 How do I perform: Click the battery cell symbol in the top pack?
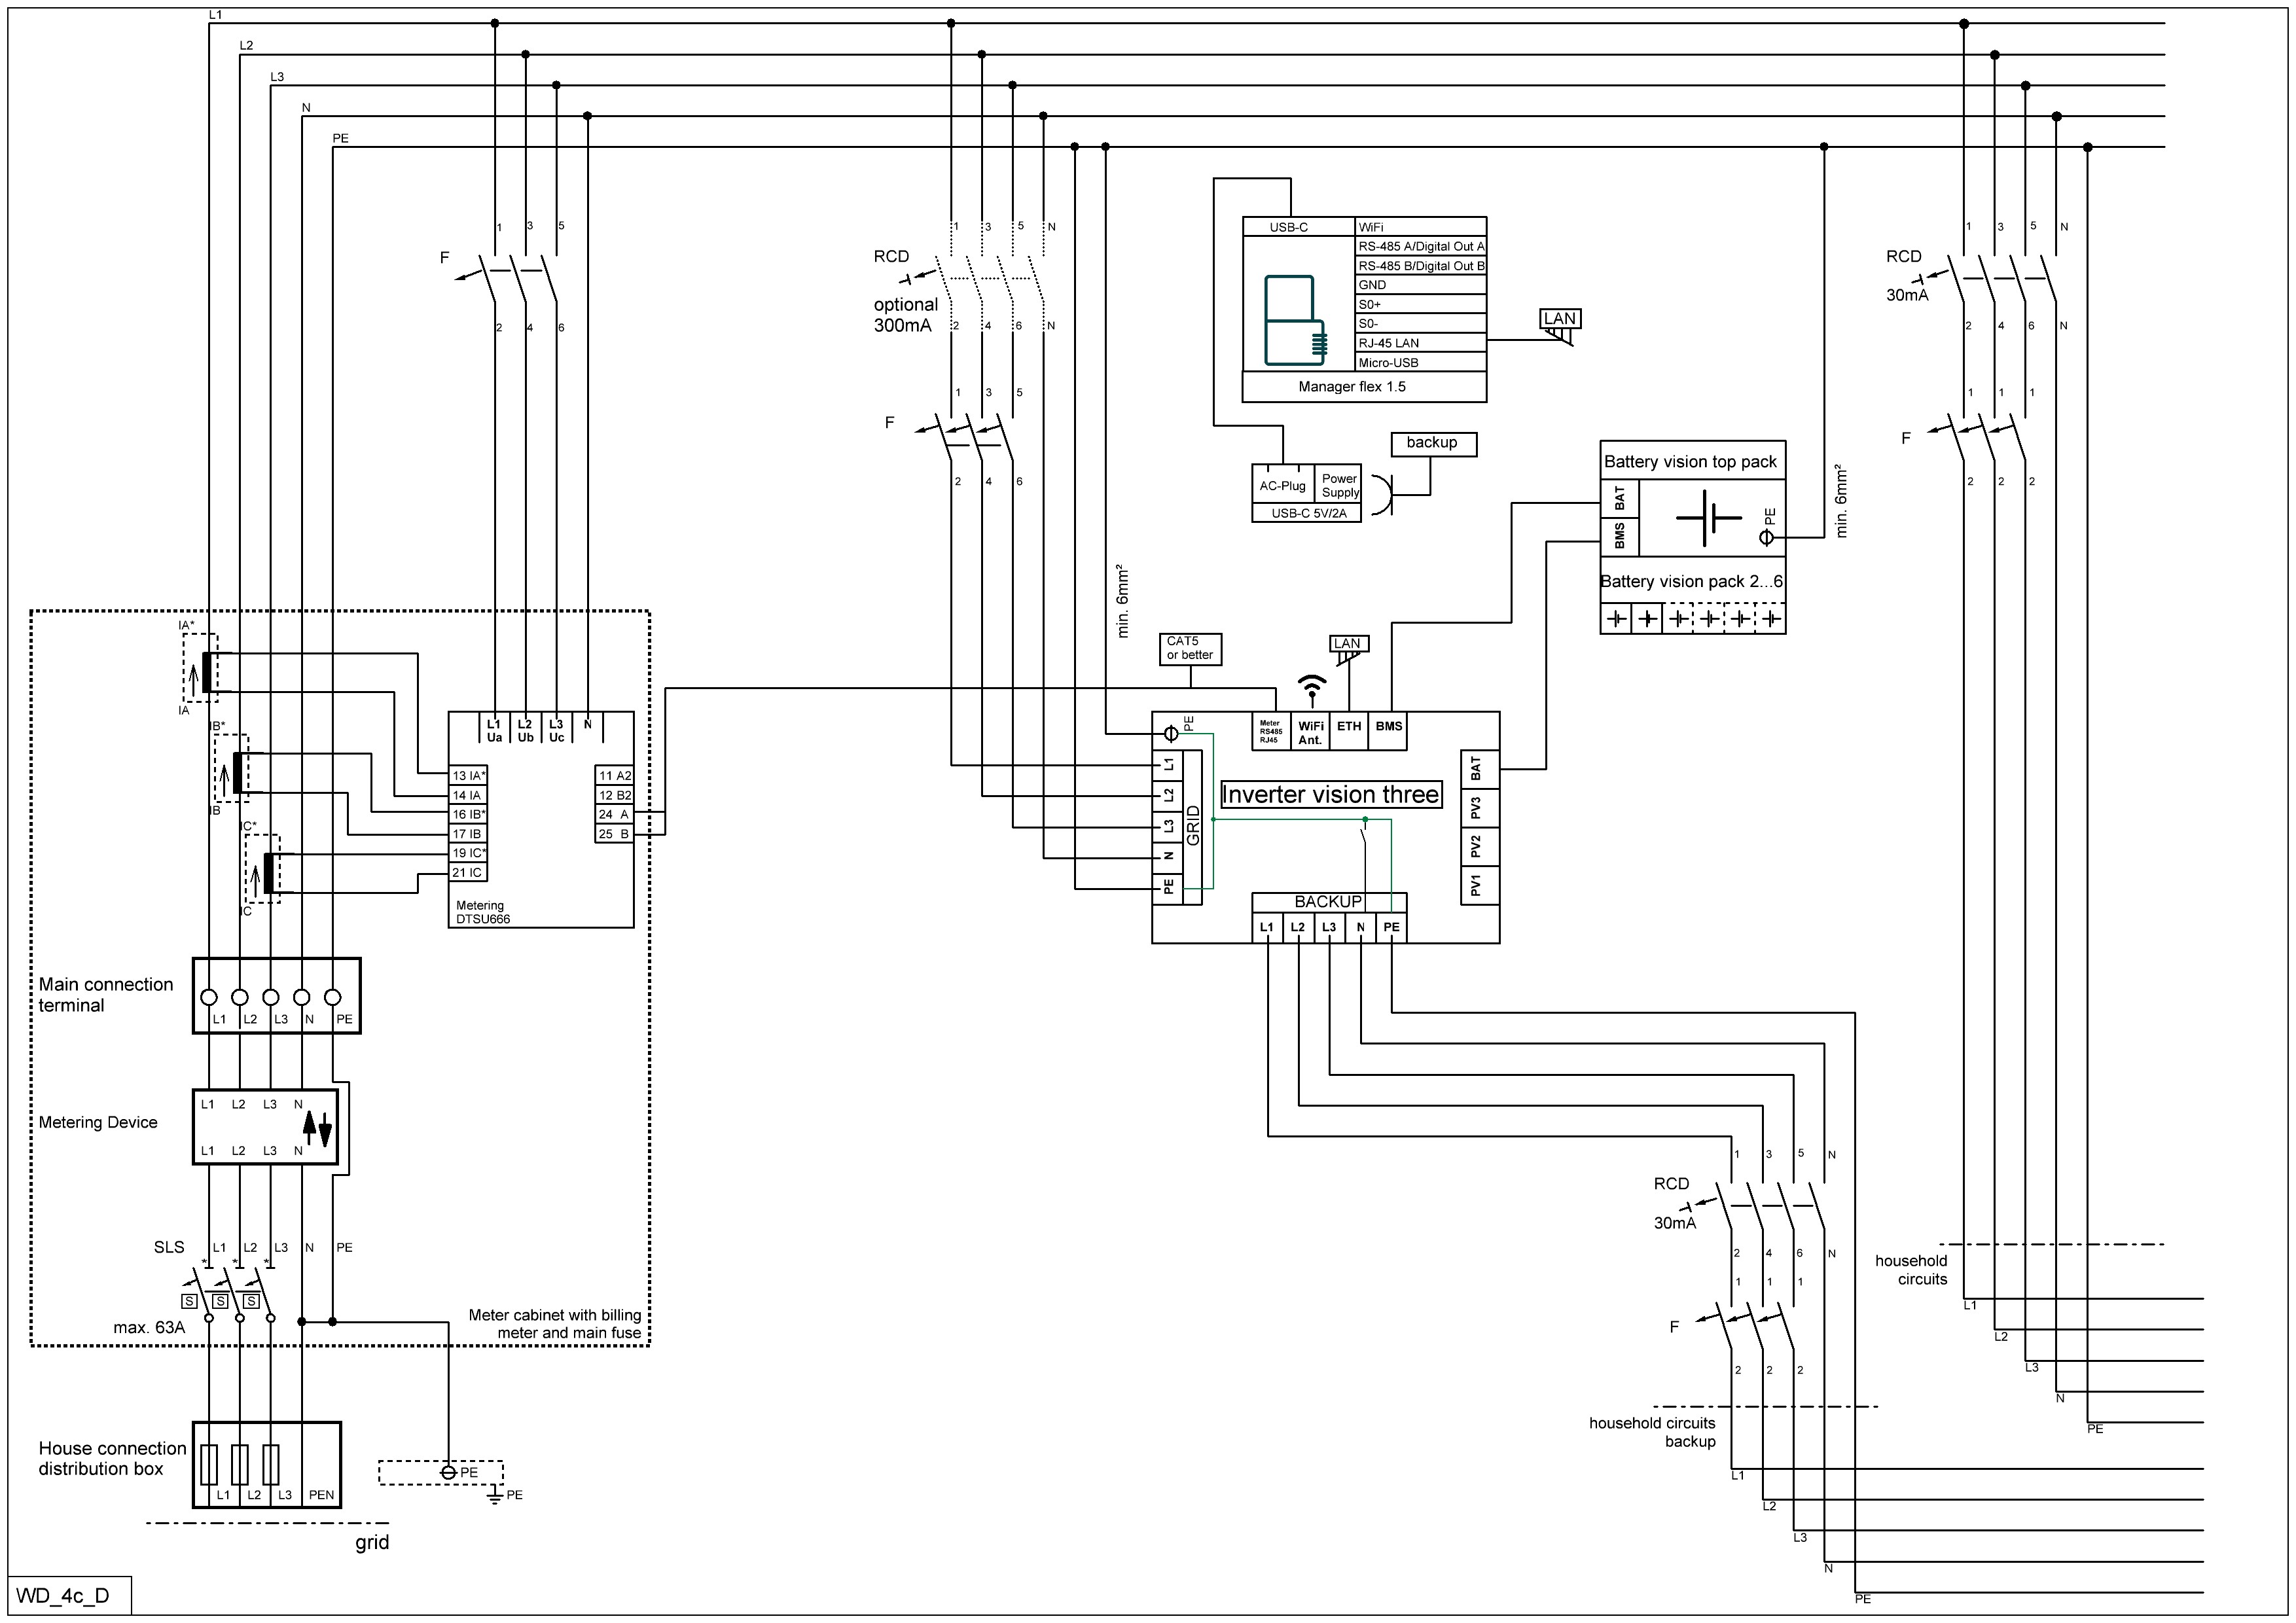tap(1709, 518)
